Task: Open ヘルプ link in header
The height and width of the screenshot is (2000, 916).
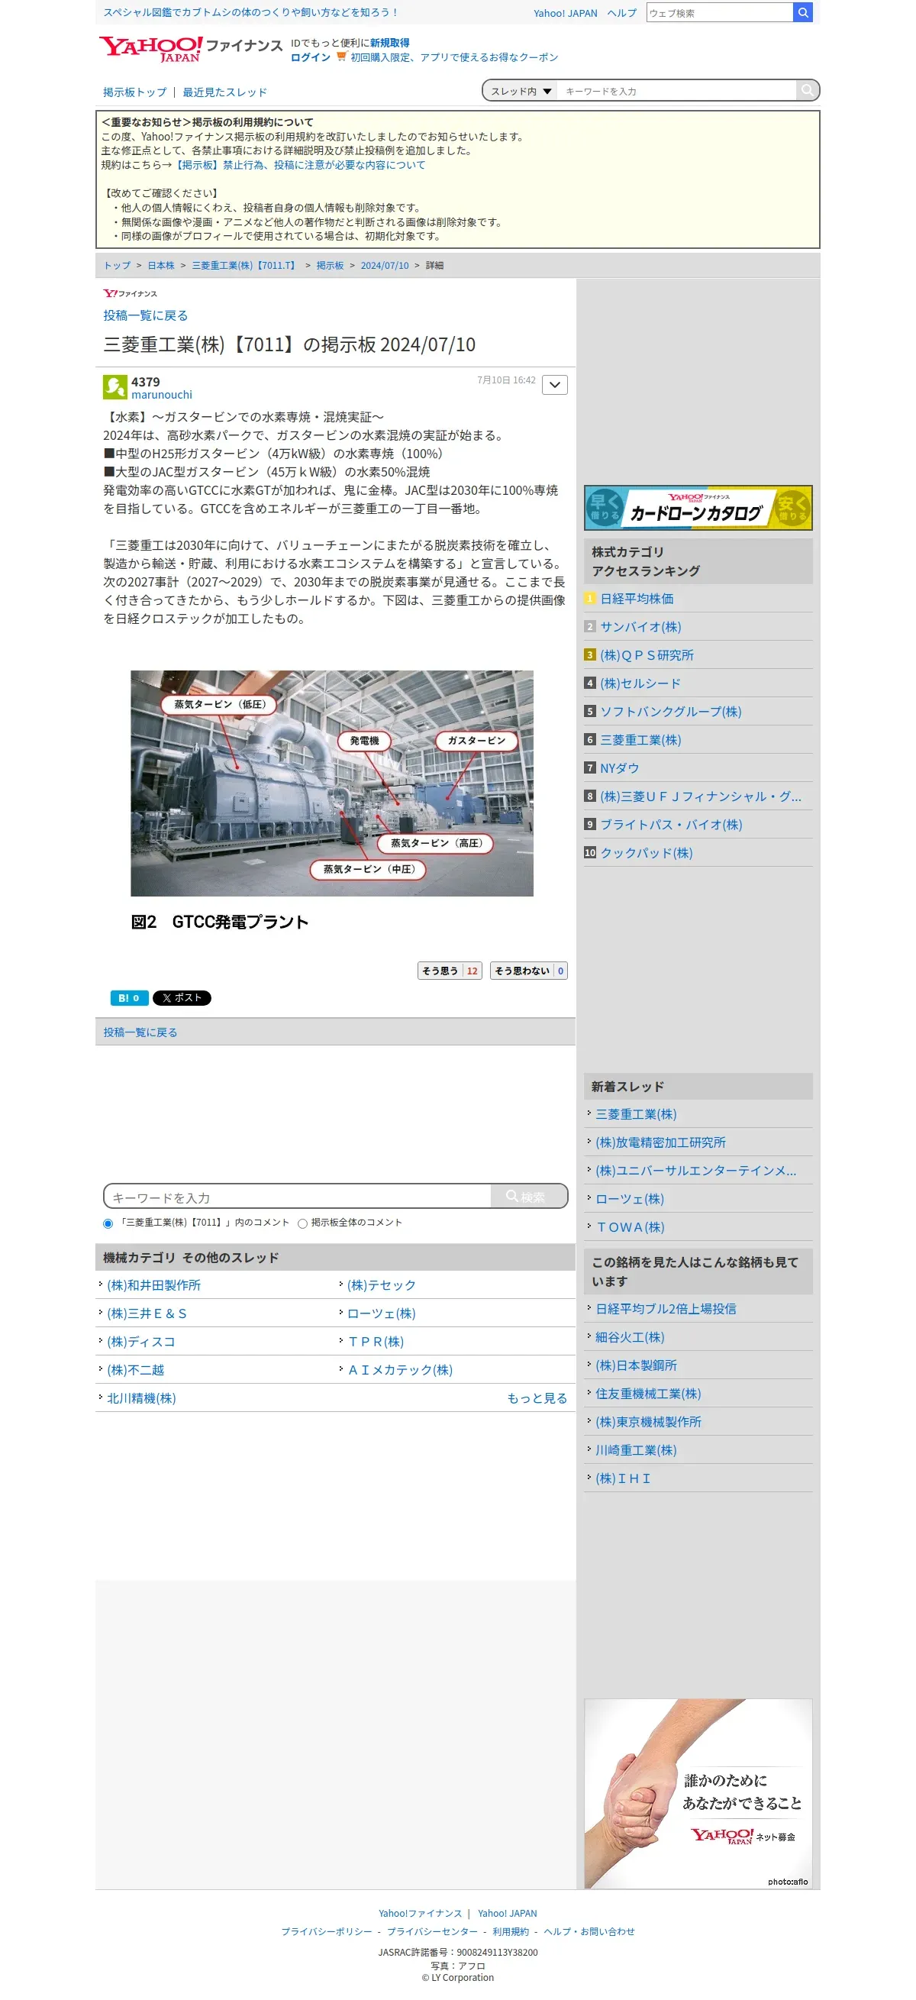Action: (622, 13)
